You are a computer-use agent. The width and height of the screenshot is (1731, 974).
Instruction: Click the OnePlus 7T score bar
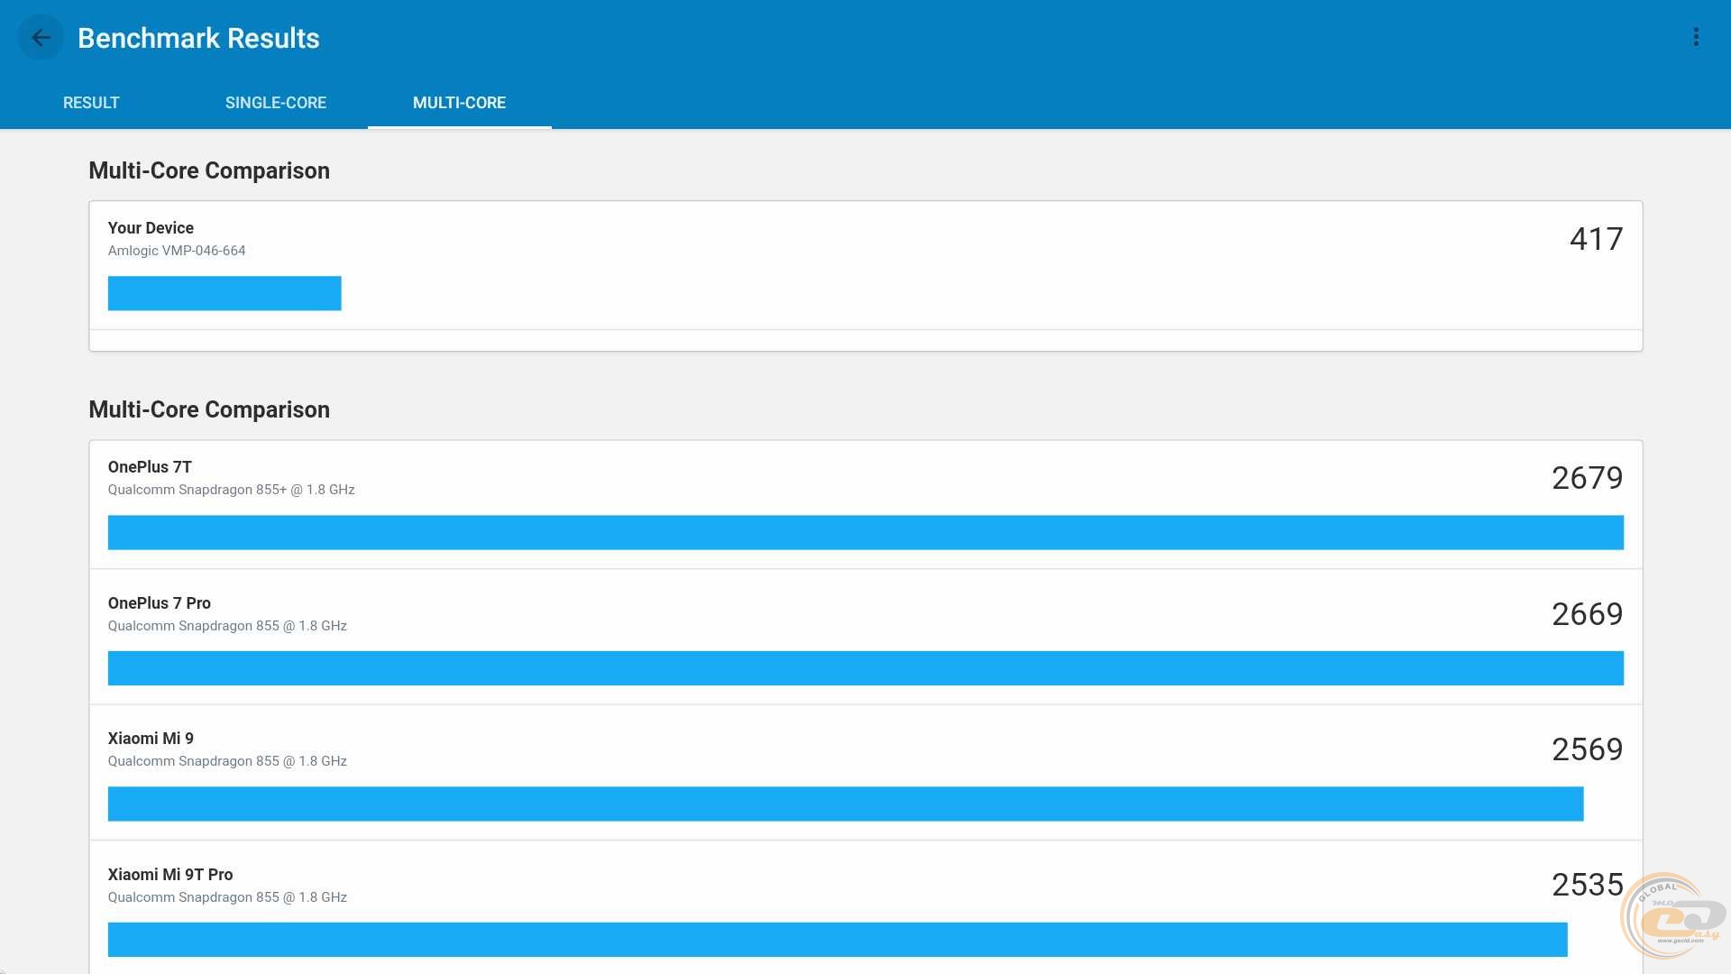(x=865, y=532)
